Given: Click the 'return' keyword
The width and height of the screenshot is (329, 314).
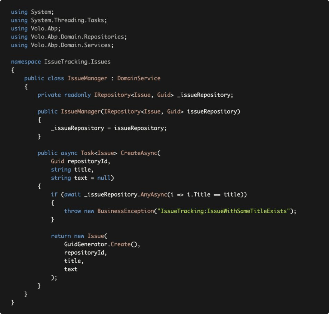Looking at the screenshot, I should coord(61,236).
